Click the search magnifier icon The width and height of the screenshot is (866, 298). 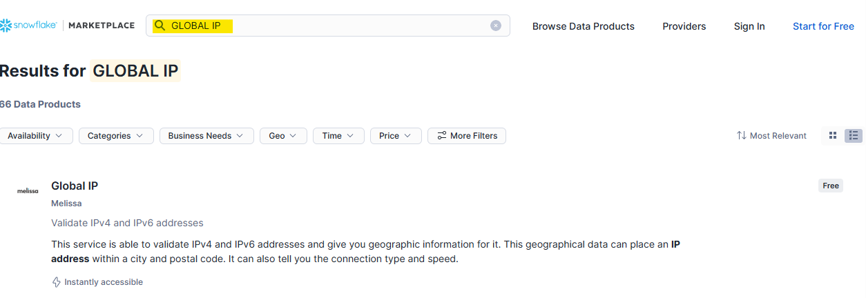160,26
